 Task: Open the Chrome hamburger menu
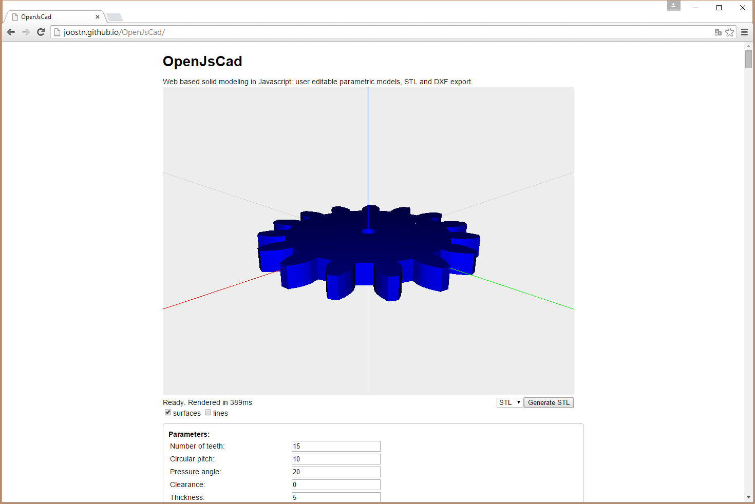point(744,32)
